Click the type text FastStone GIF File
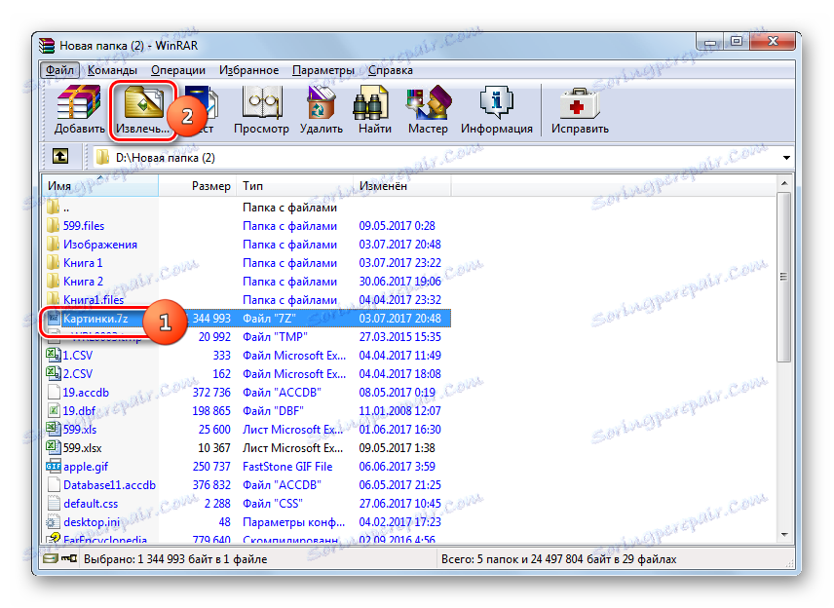This screenshot has height=608, width=834. click(287, 466)
